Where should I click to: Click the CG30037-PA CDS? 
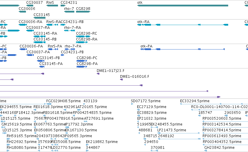point(30,55)
